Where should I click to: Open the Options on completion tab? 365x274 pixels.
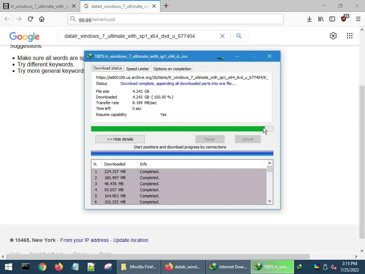[x=172, y=69]
